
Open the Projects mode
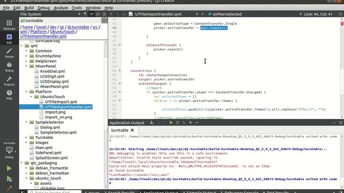[x=9, y=81]
